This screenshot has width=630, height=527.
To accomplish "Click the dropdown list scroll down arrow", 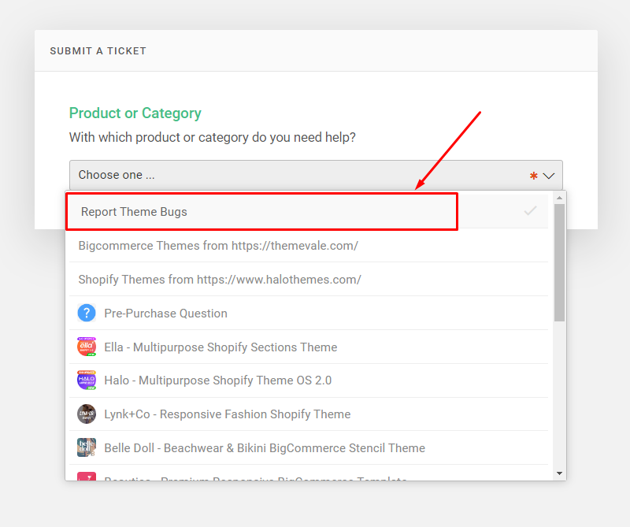I will pos(559,473).
